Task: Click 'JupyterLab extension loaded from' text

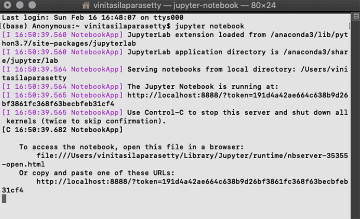Action: 197,35
